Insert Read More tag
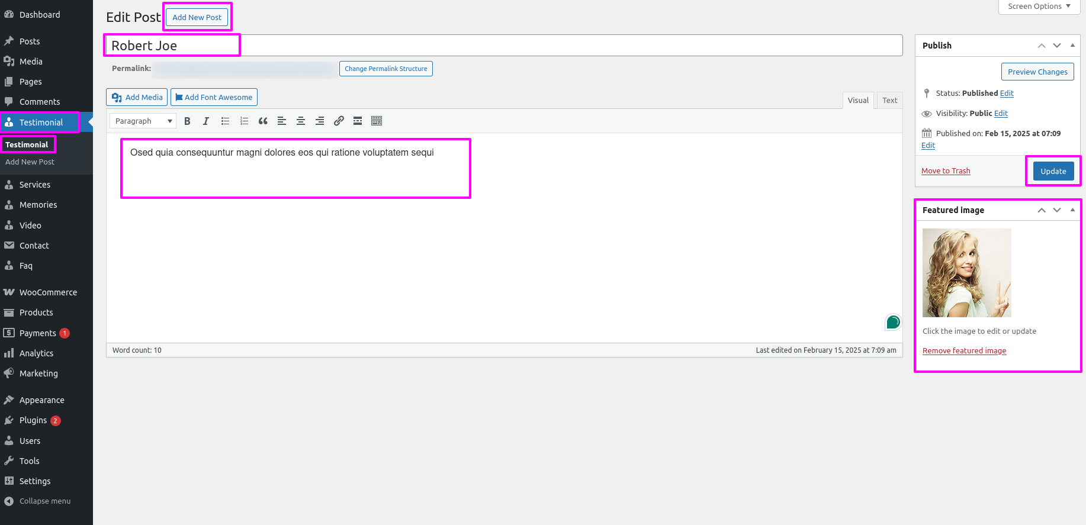Image resolution: width=1086 pixels, height=525 pixels. pos(358,121)
